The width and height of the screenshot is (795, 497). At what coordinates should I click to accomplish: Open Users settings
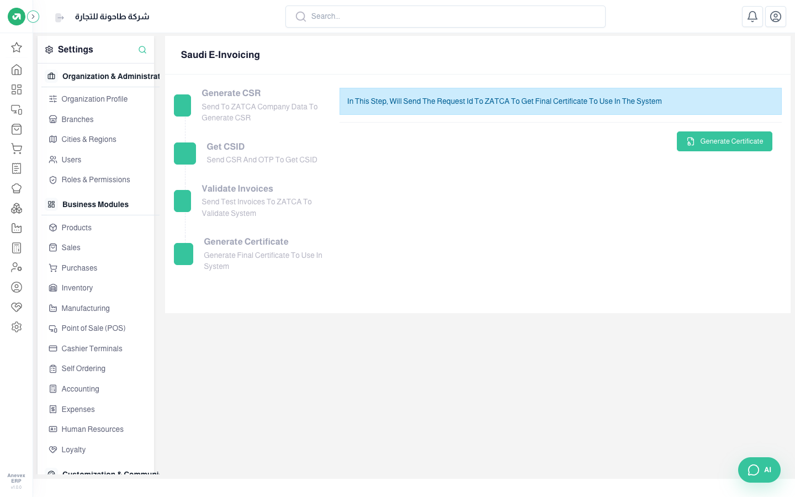point(71,160)
